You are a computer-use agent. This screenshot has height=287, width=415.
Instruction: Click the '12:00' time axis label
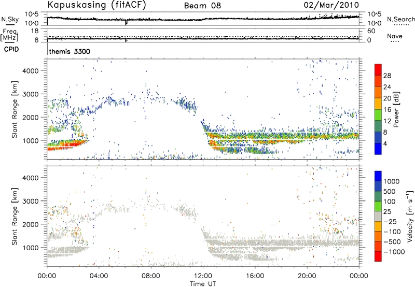click(203, 276)
